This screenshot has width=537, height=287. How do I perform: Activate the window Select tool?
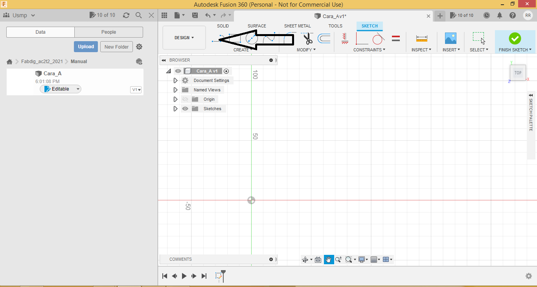click(x=479, y=38)
